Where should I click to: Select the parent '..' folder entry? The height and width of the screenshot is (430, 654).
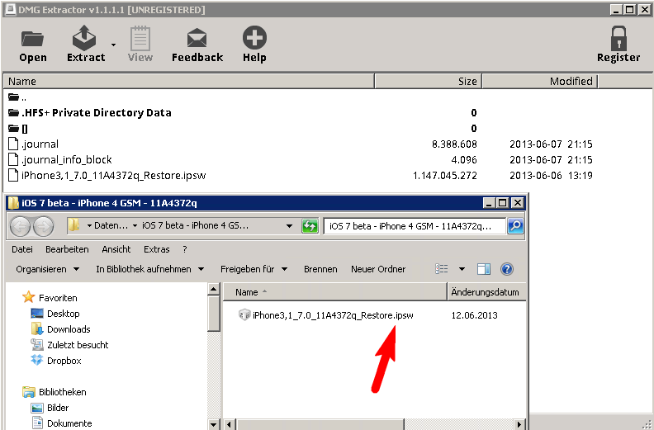pyautogui.click(x=17, y=97)
